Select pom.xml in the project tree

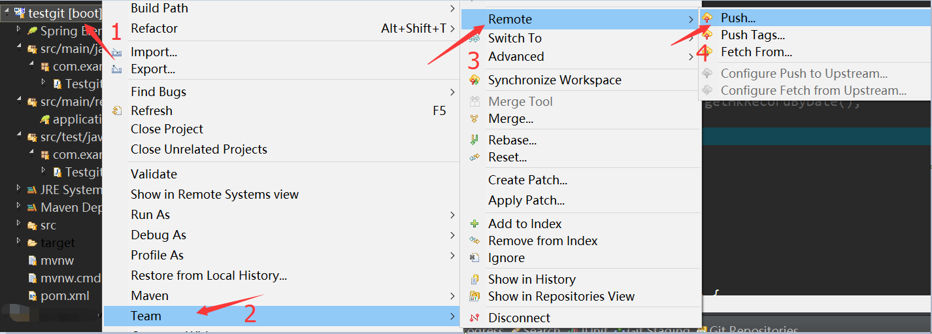pyautogui.click(x=65, y=295)
